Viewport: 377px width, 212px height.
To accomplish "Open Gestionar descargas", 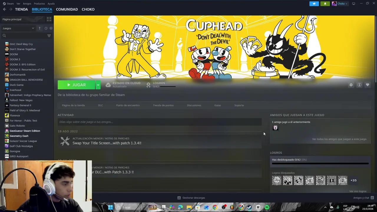I will click(x=191, y=198).
